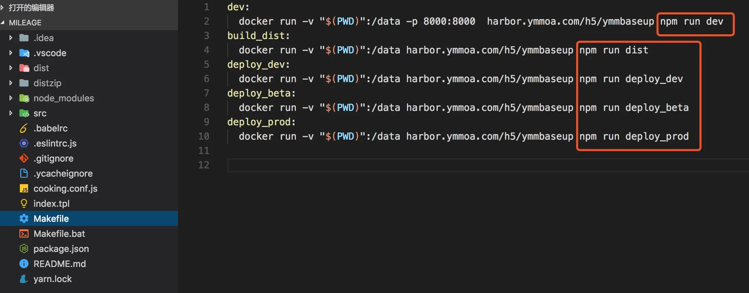This screenshot has width=749, height=293.
Task: Collapse the MILEAGE project section
Action: [x=3, y=23]
